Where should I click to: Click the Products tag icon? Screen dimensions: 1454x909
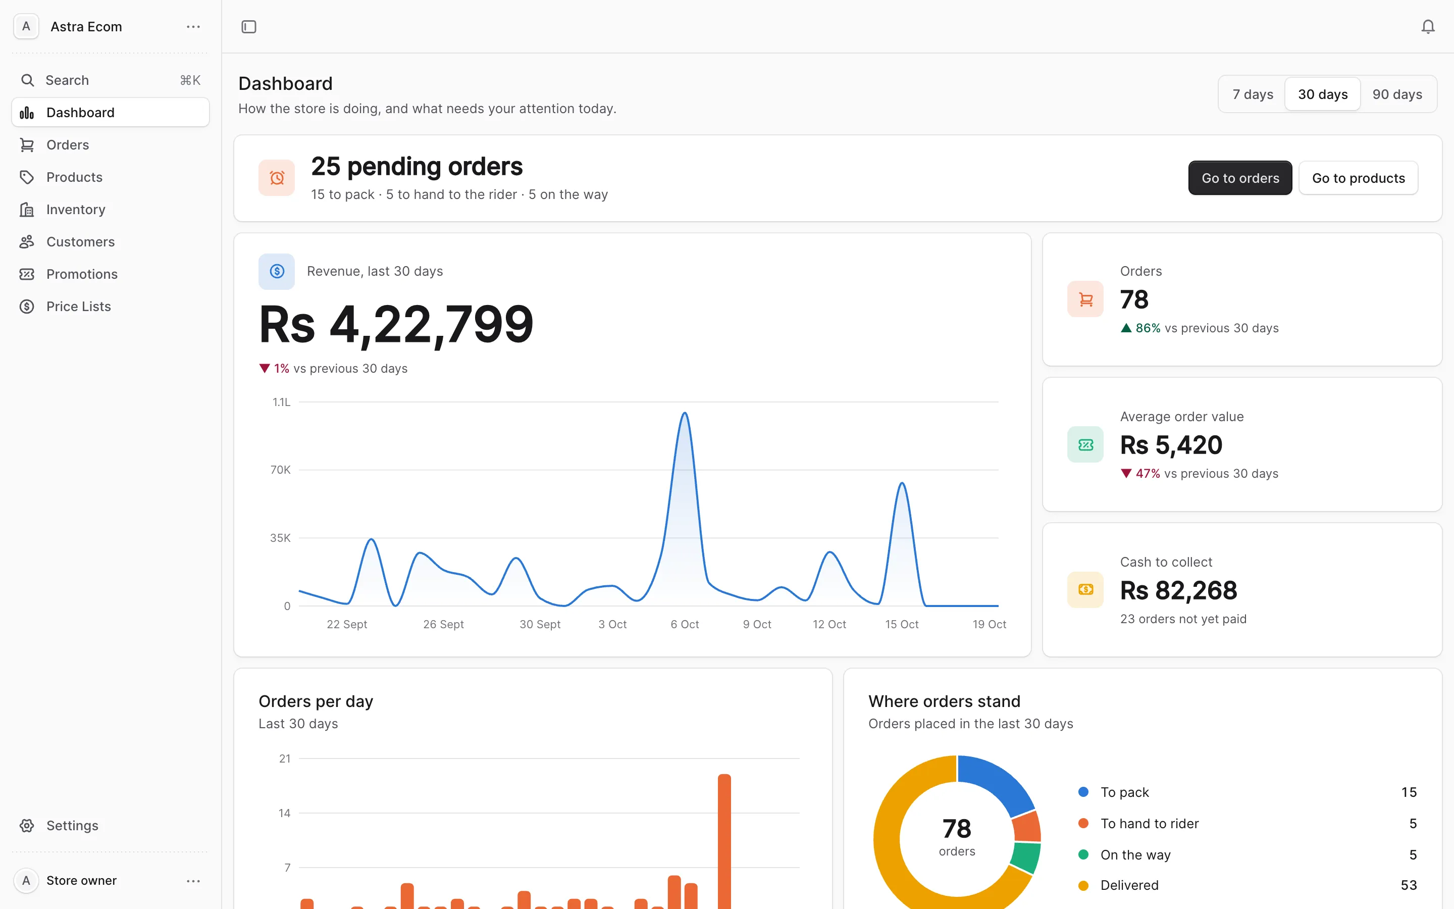[x=26, y=177]
